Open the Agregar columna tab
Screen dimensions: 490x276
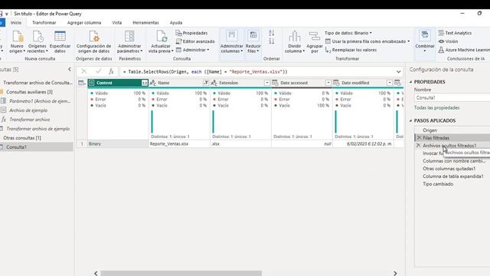coord(84,22)
